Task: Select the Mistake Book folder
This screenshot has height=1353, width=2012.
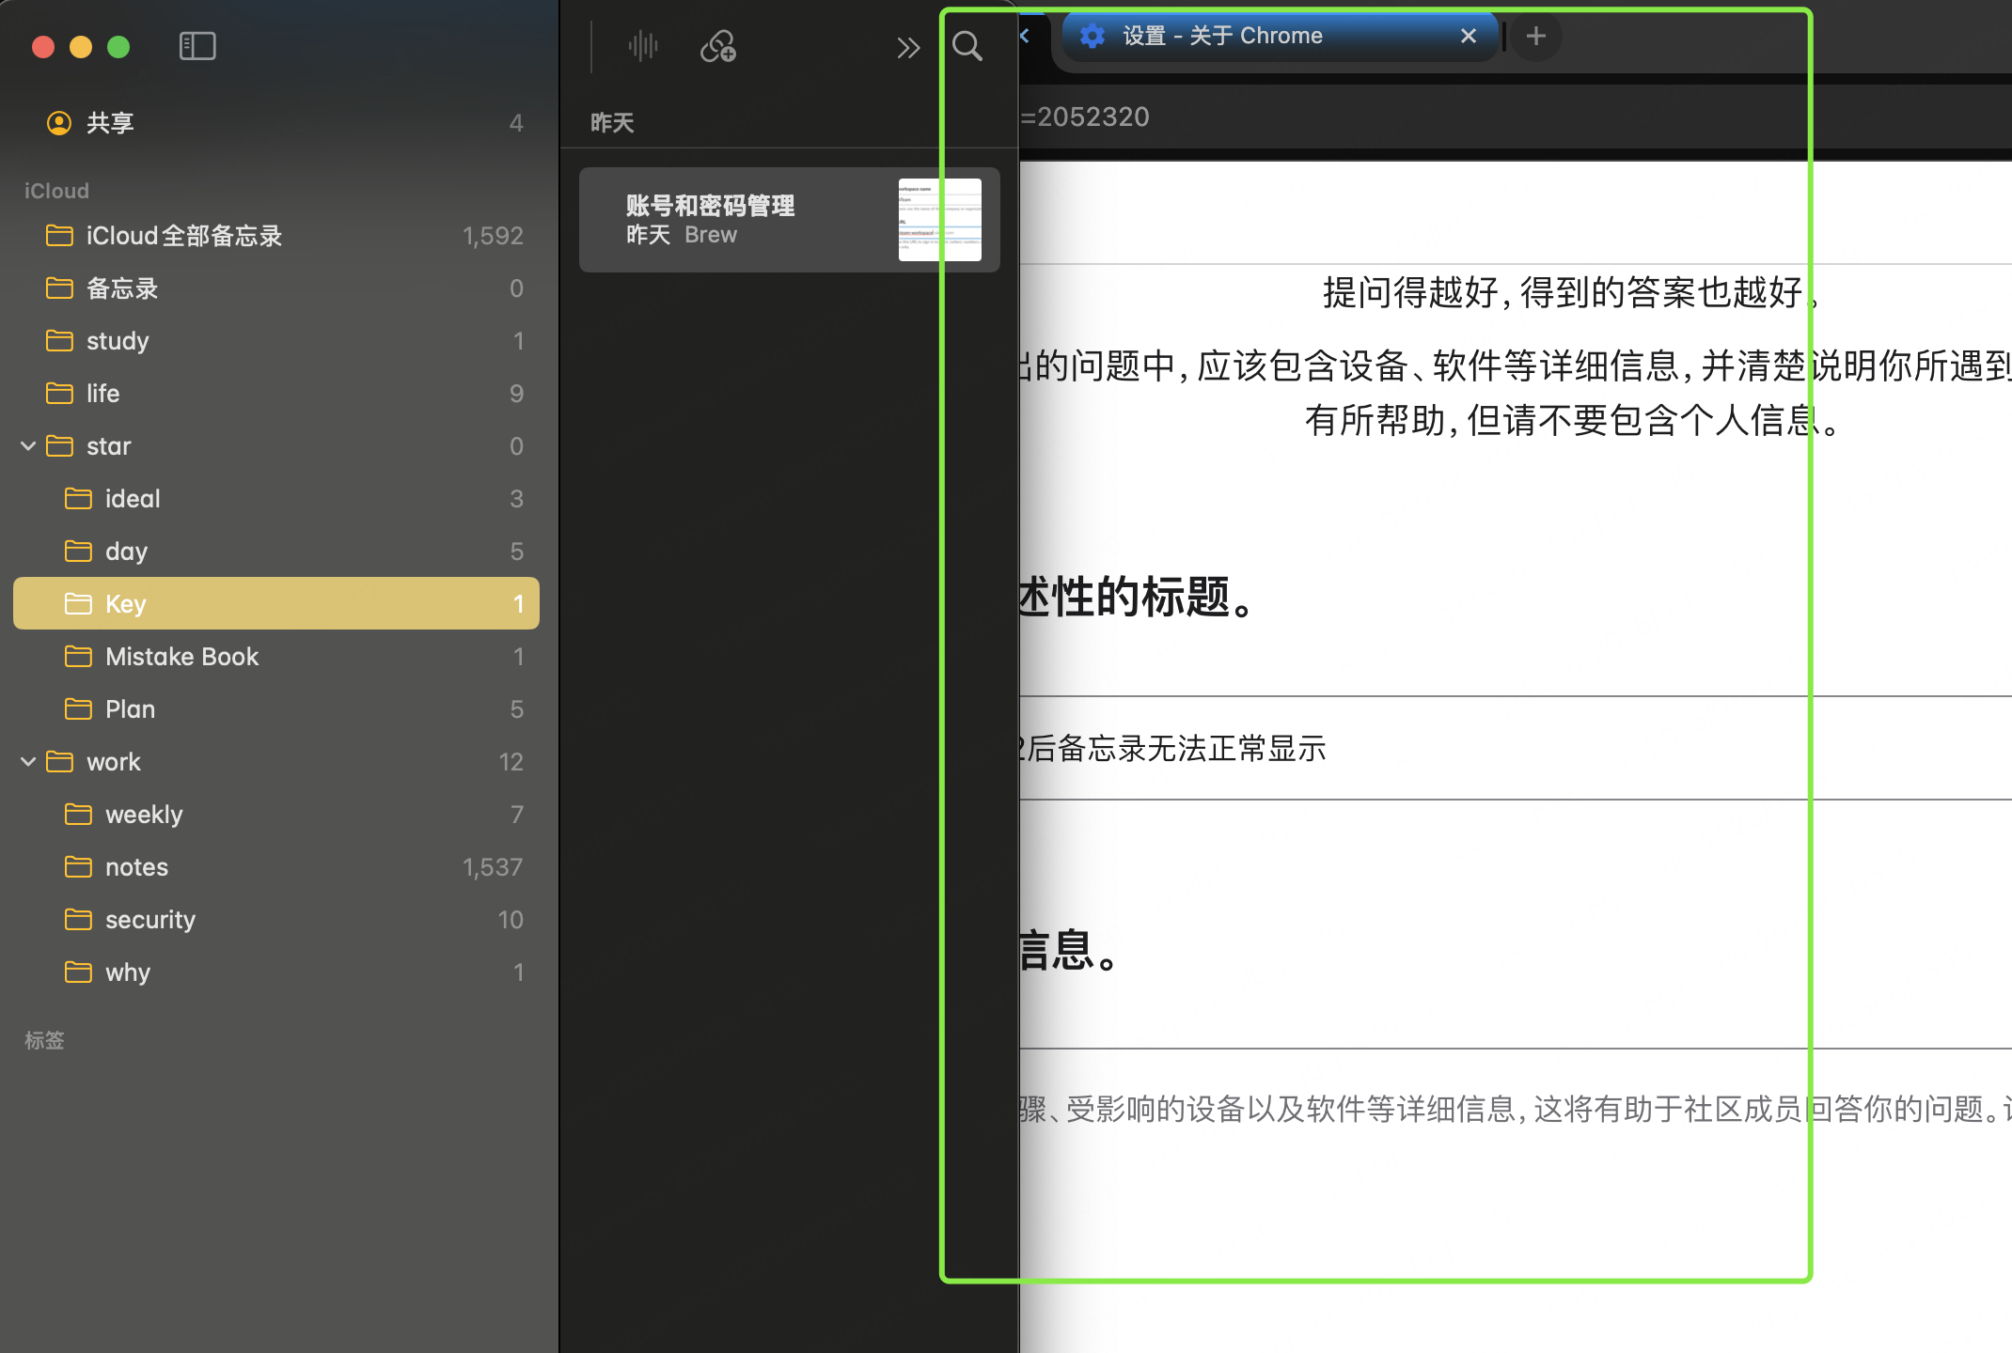Action: pyautogui.click(x=181, y=657)
